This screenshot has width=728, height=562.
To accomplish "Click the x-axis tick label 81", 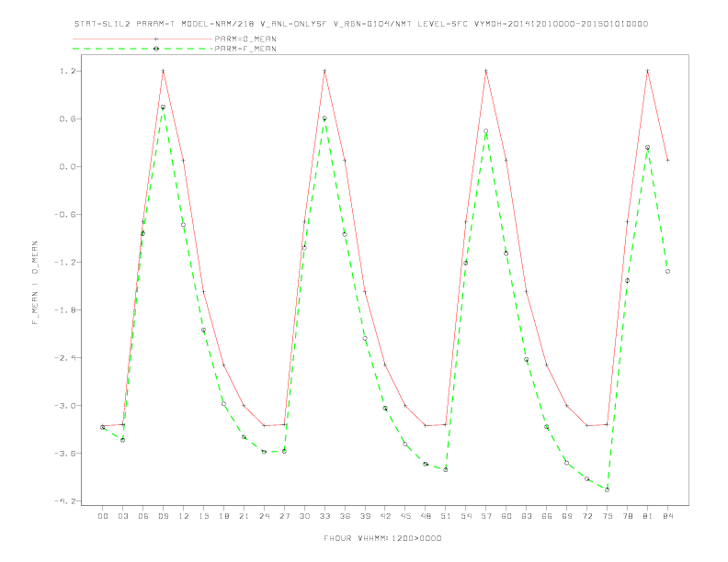I will [647, 516].
